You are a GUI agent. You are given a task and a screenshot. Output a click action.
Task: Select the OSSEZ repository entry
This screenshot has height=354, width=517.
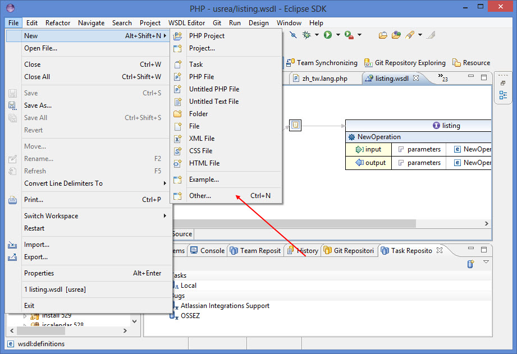[x=190, y=316]
